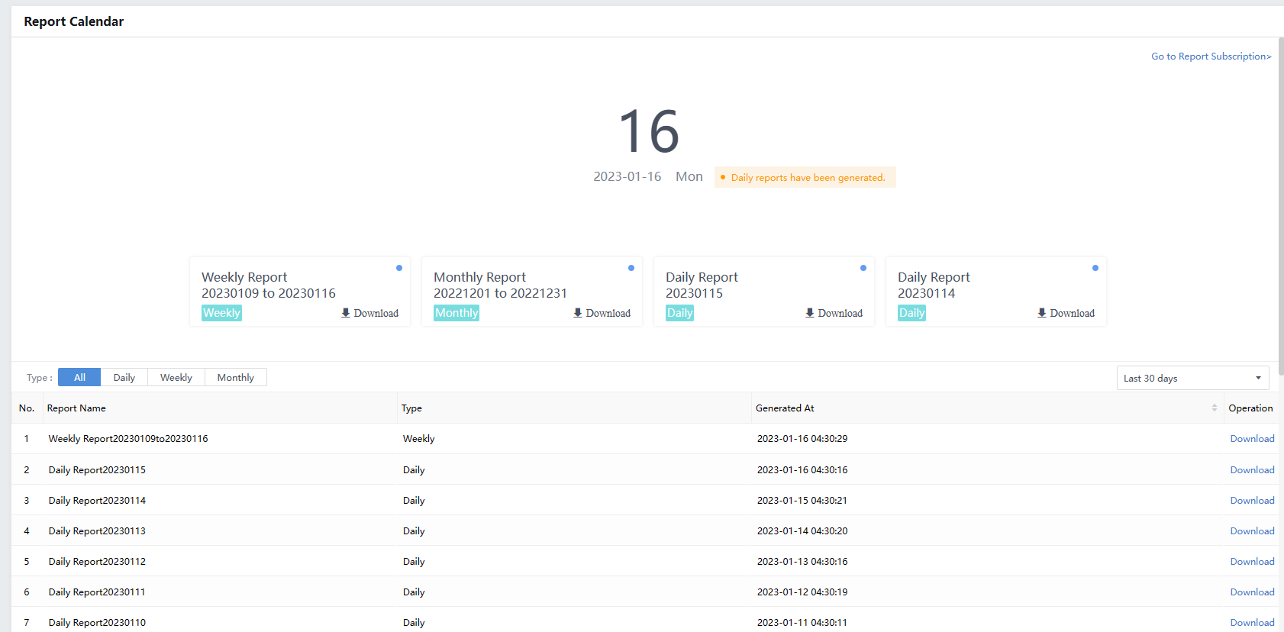This screenshot has height=632, width=1284.
Task: Download Daily Report20230113 from table
Action: point(1252,531)
